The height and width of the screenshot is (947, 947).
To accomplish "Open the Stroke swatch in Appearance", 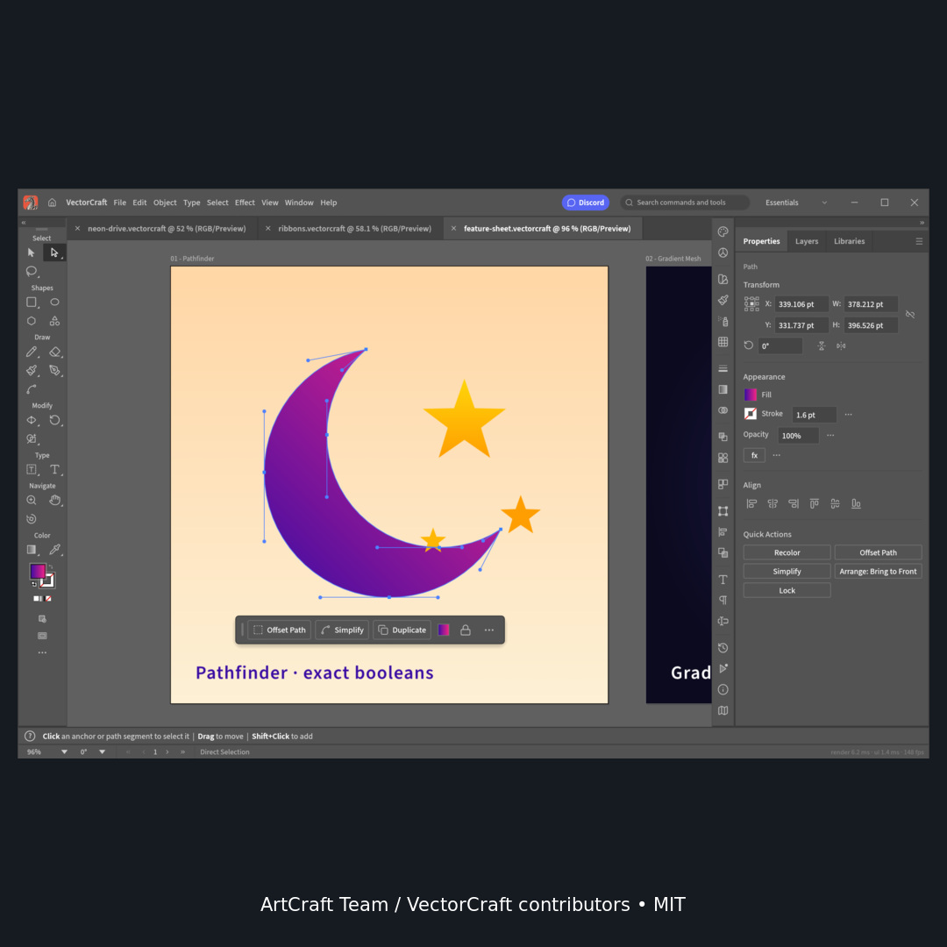I will point(751,414).
